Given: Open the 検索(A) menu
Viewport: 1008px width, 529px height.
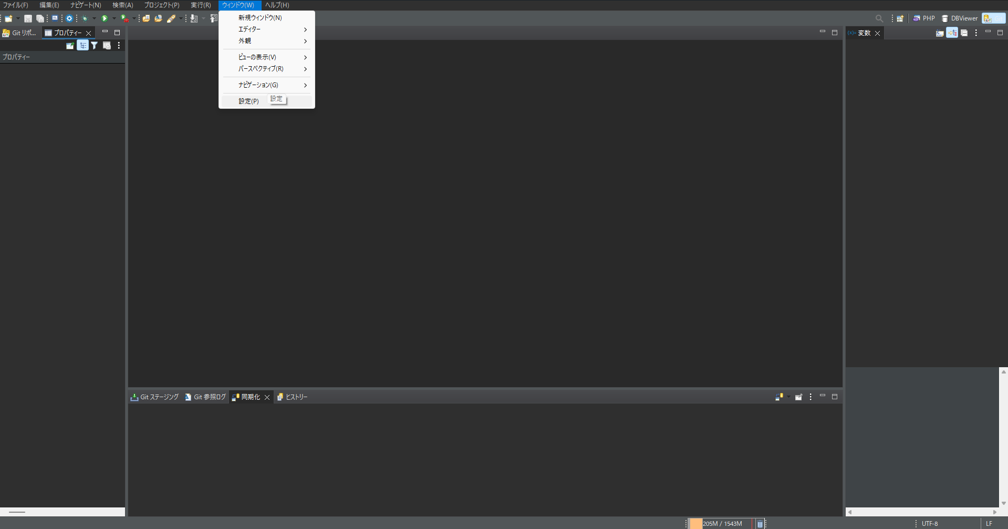Looking at the screenshot, I should coord(123,5).
